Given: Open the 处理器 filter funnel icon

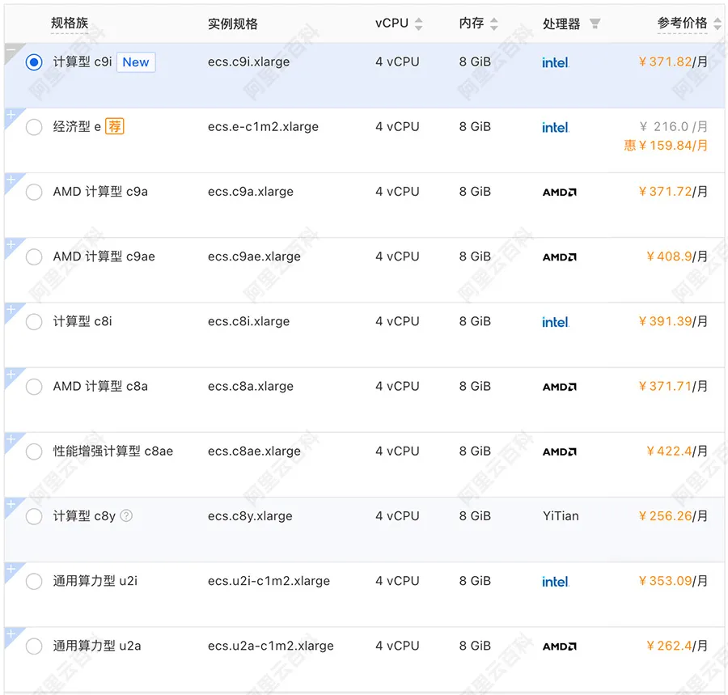Looking at the screenshot, I should [x=595, y=23].
